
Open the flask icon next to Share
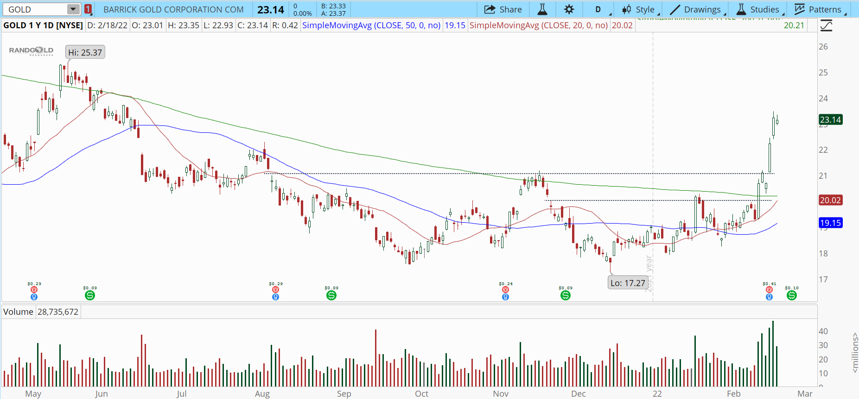542,9
